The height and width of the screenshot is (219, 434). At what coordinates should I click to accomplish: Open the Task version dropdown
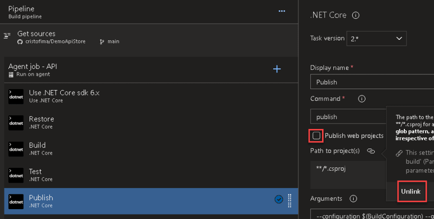[377, 38]
